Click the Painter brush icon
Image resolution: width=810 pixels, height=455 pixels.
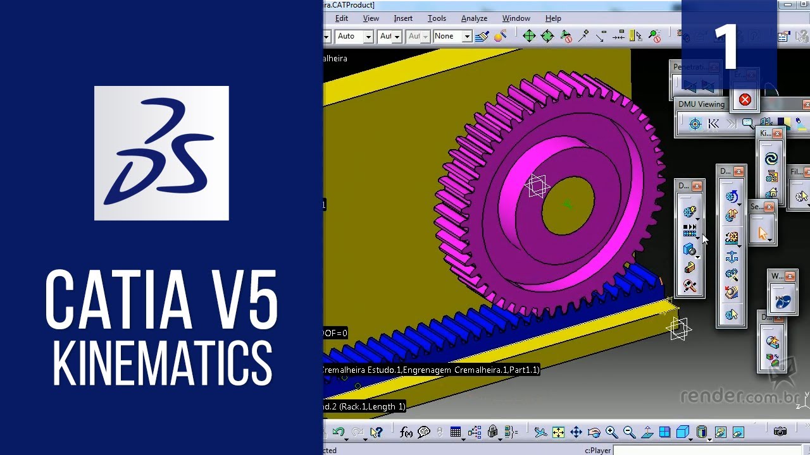482,36
